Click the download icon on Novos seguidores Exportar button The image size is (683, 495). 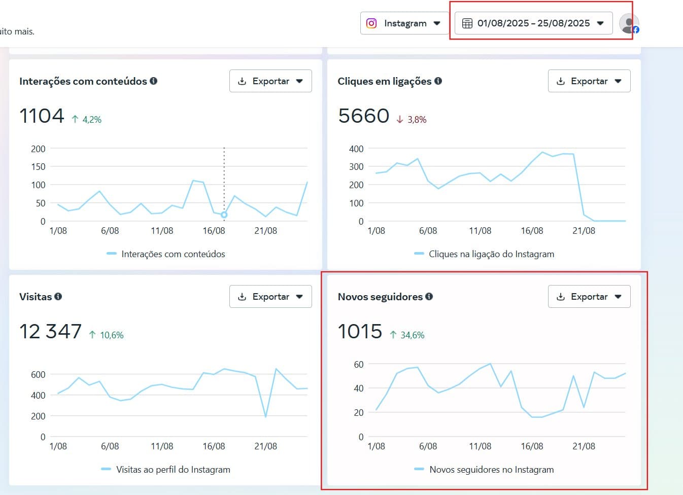click(561, 296)
